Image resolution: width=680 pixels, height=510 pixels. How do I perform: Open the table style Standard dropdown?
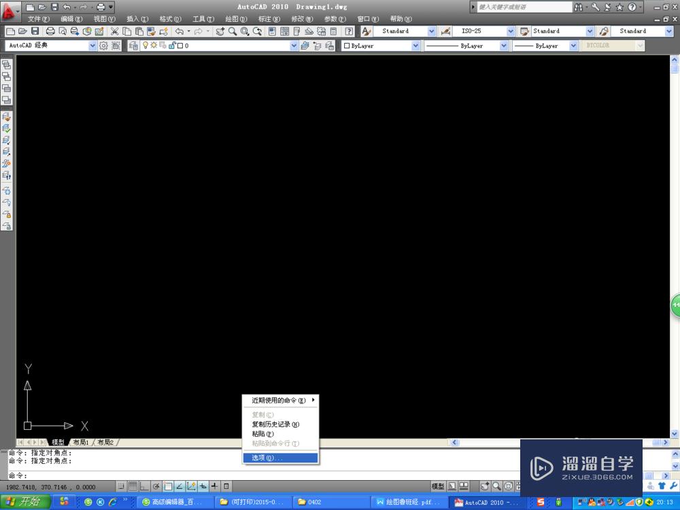(x=590, y=31)
